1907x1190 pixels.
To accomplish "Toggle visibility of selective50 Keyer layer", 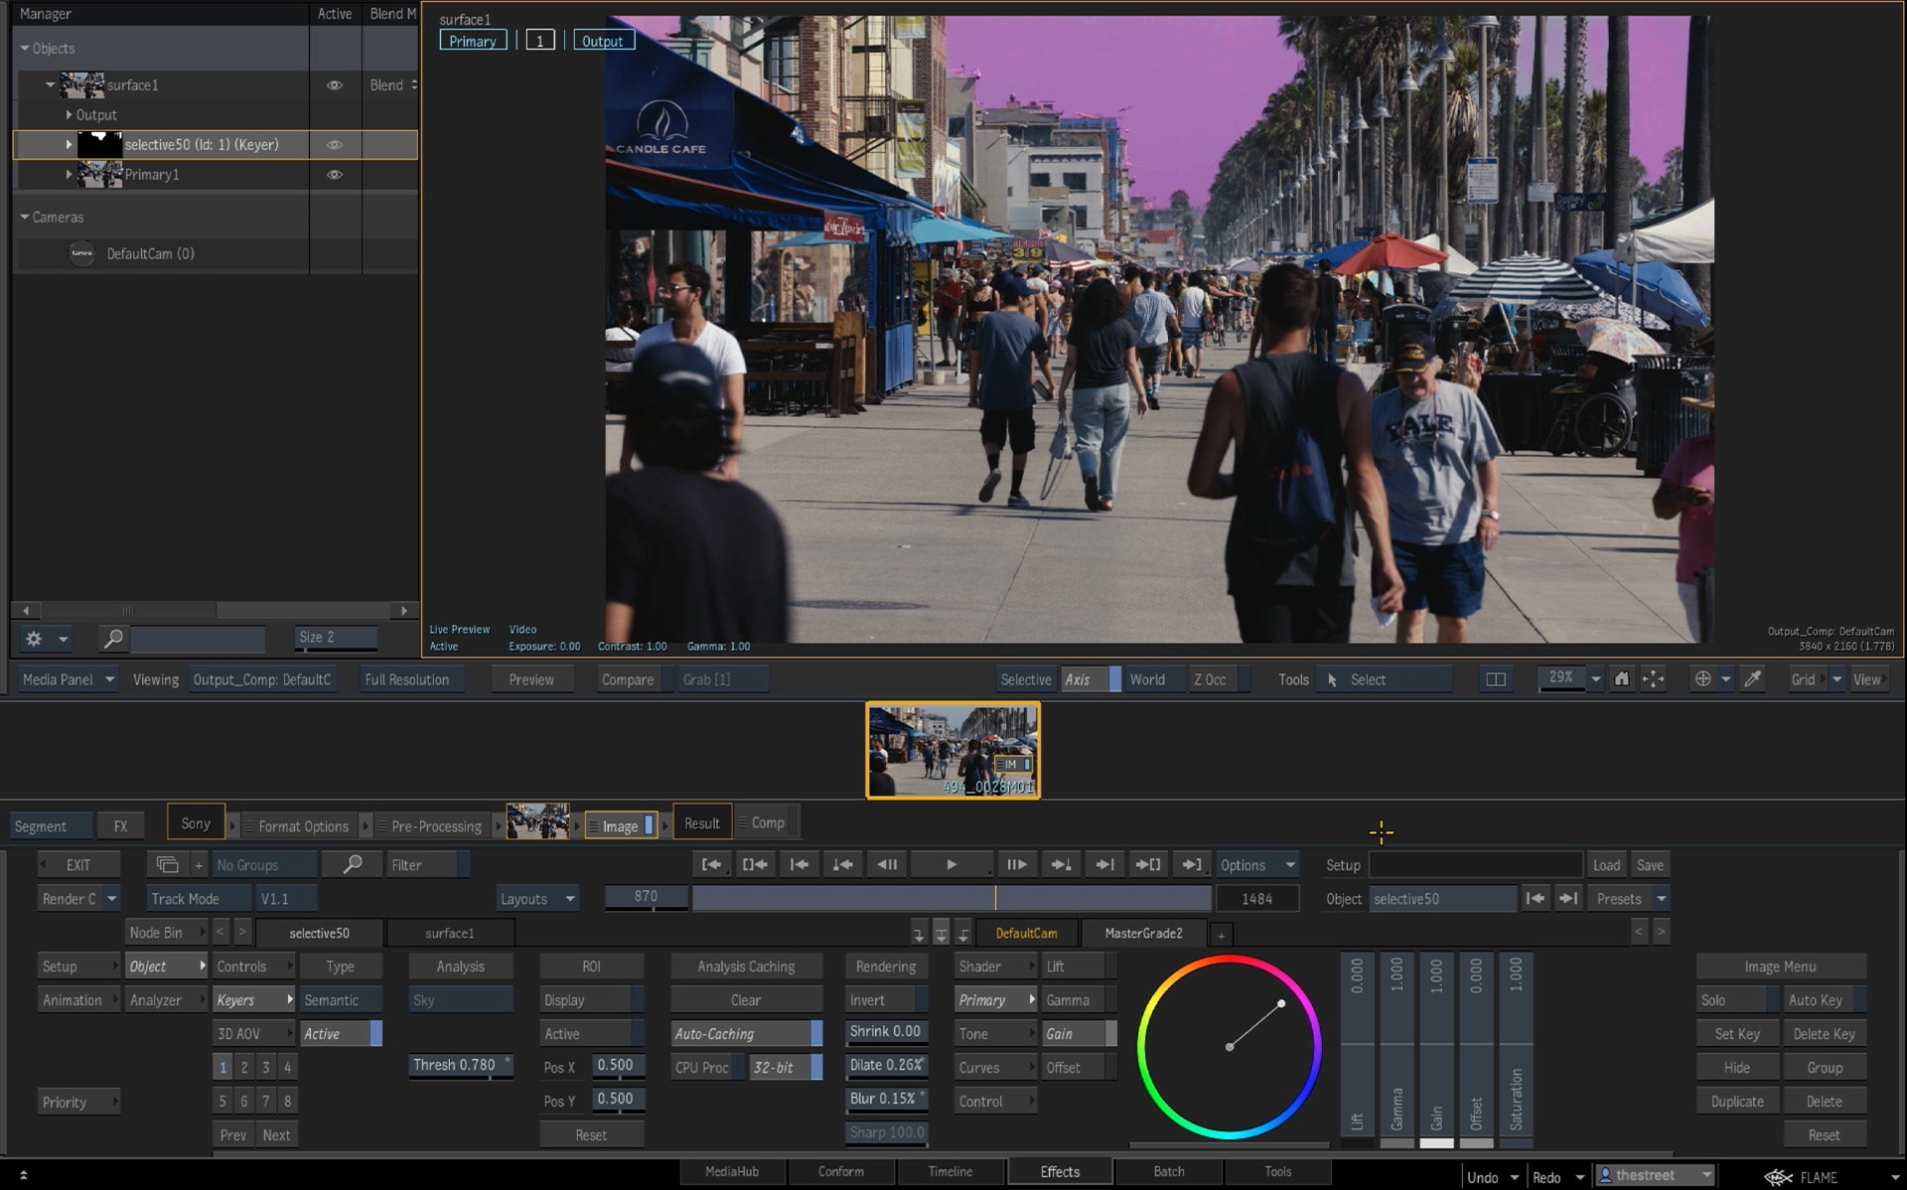I will [335, 145].
